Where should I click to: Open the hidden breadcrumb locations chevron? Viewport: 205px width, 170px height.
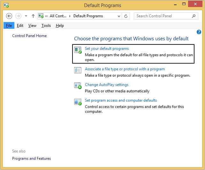point(47,16)
